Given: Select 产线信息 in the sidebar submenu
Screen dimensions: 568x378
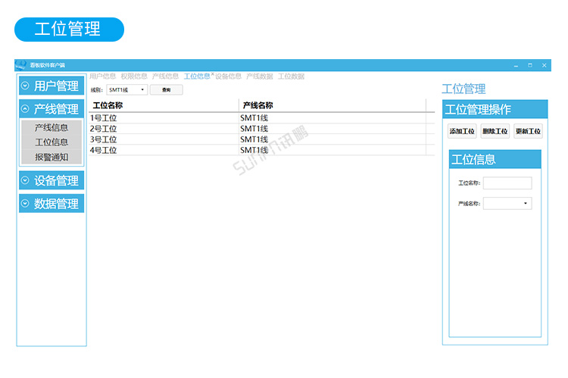Looking at the screenshot, I should [x=51, y=127].
